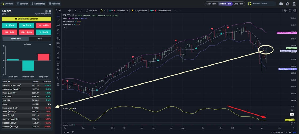Toggle auto scale on price axis
This screenshot has height=134, width=299.
pos(295,132)
